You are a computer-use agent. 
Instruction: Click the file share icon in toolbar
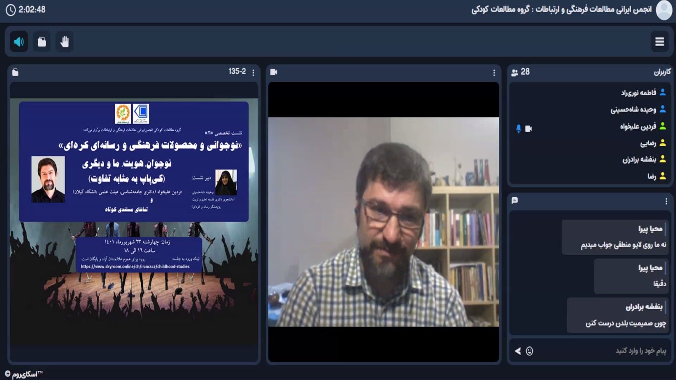click(x=42, y=42)
